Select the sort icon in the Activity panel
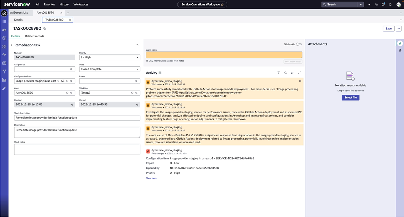The image size is (404, 217). pyautogui.click(x=292, y=73)
